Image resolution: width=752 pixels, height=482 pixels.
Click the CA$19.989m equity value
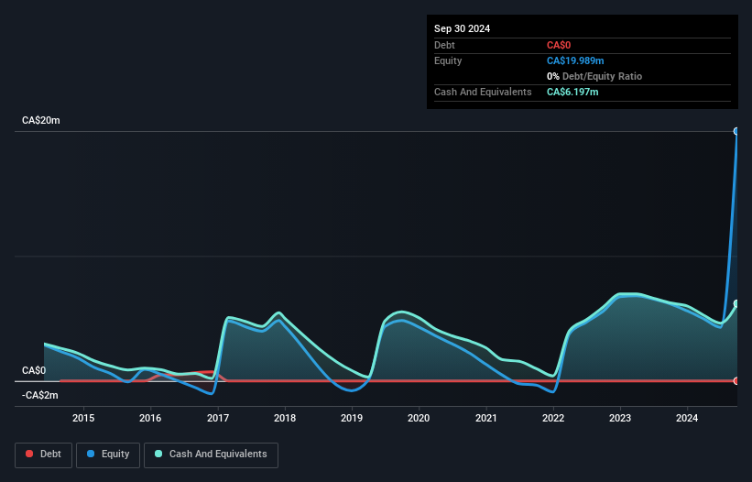click(x=575, y=60)
